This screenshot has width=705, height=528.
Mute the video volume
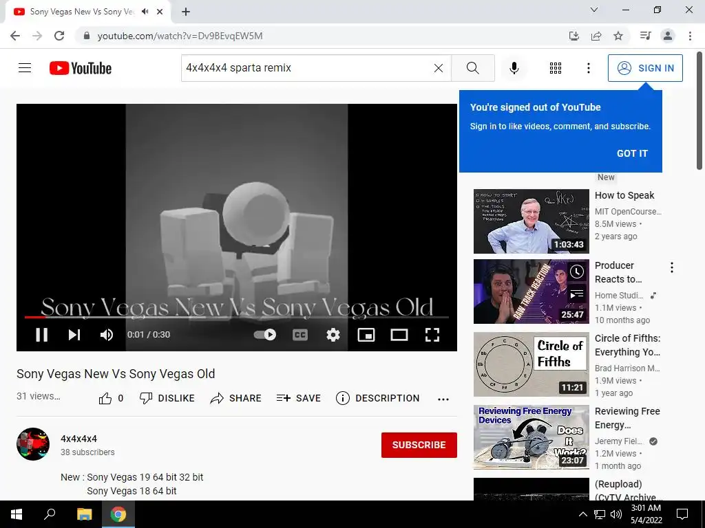pyautogui.click(x=107, y=335)
